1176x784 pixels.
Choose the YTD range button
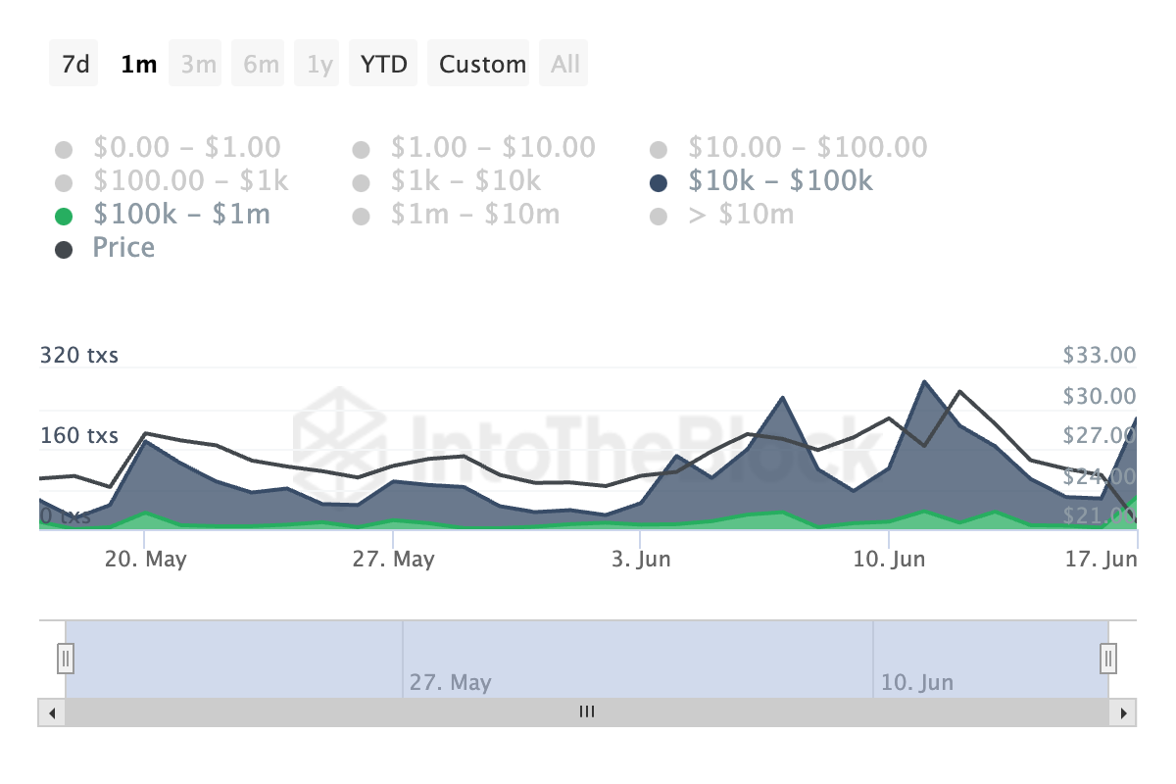(383, 64)
